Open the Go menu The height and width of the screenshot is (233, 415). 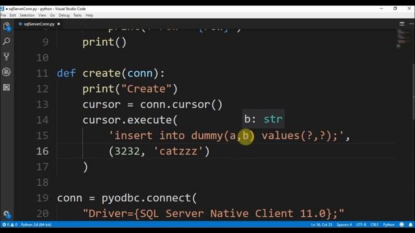tap(52, 16)
